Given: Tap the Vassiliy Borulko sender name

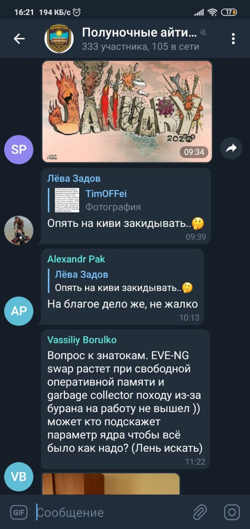Looking at the screenshot, I should pos(82,340).
